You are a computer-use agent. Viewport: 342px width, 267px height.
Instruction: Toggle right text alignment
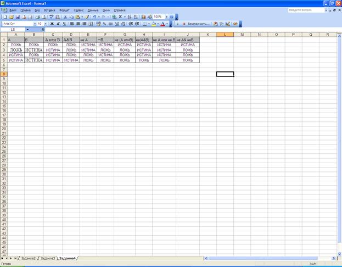[x=85, y=24]
